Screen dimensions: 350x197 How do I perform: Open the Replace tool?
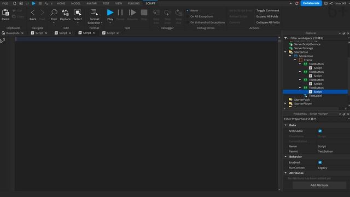coord(65,13)
